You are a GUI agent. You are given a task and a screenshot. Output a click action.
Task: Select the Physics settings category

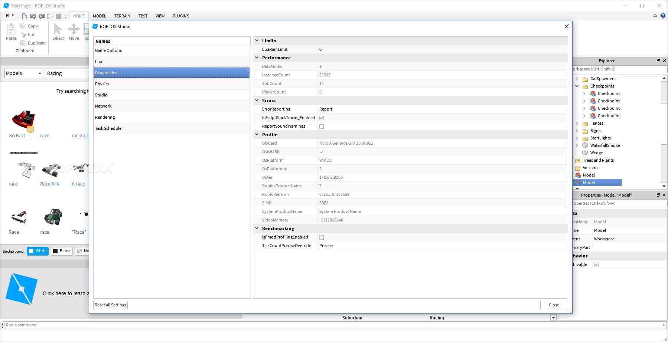(172, 84)
